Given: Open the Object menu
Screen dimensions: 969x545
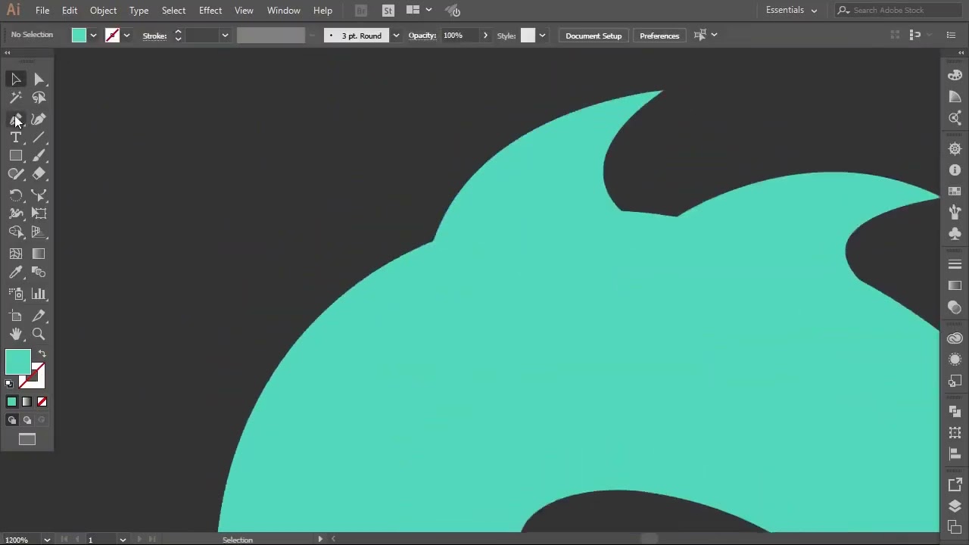Looking at the screenshot, I should (x=103, y=11).
